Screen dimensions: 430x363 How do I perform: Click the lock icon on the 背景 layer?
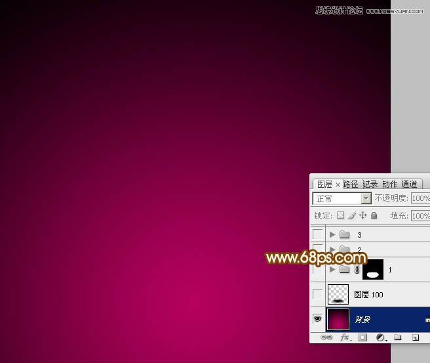(x=427, y=320)
